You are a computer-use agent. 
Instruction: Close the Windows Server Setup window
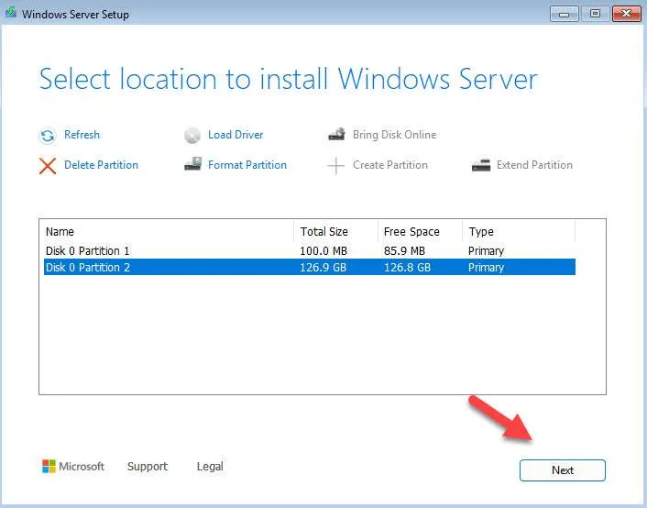click(626, 14)
